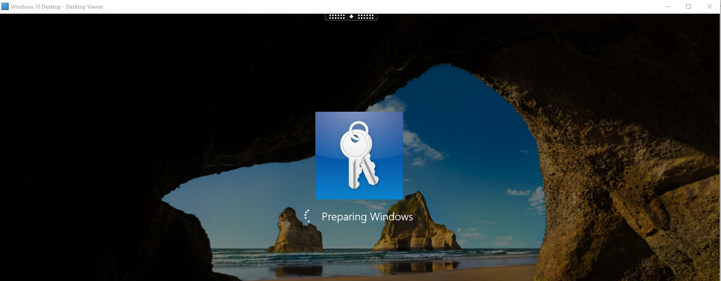Click the Desktop Viewer title bar app icon

(5, 6)
